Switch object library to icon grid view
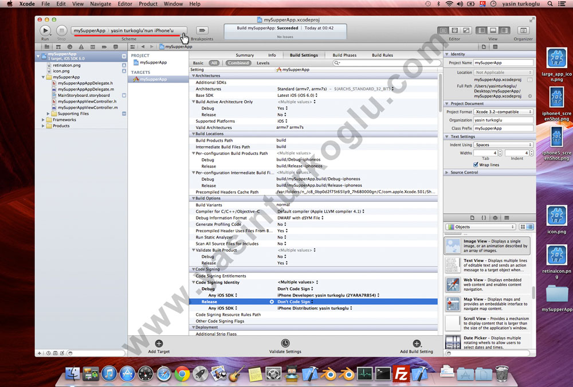Viewport: 573px width, 387px height. point(523,227)
